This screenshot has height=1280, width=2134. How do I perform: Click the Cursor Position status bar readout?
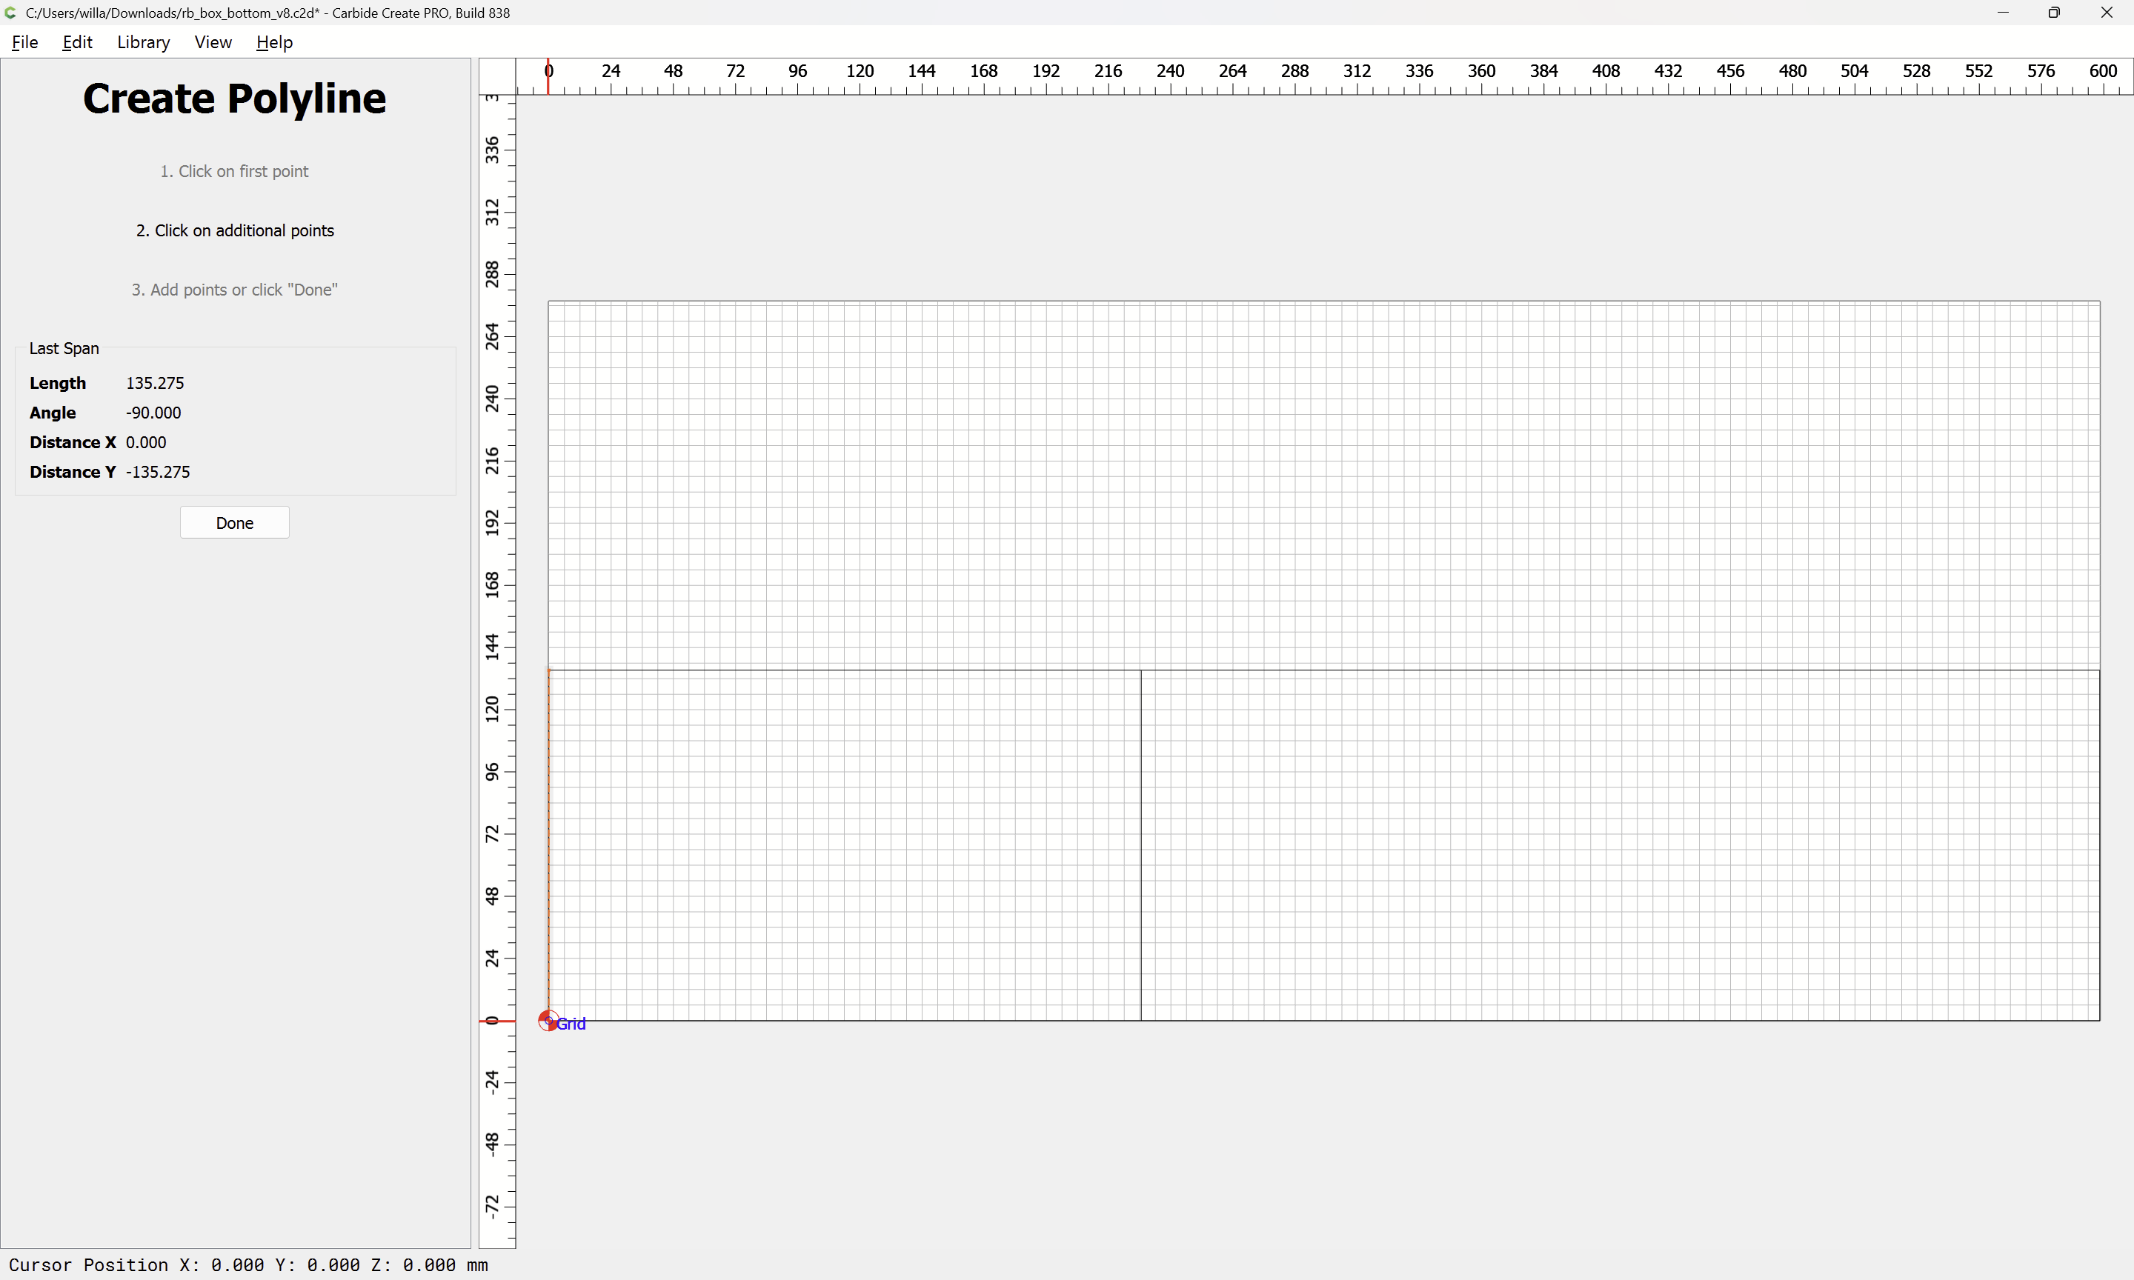coord(248,1264)
